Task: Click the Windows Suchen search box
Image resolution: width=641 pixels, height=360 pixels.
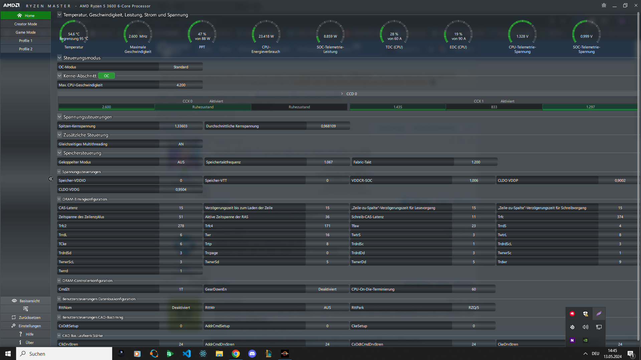Action: [x=64, y=354]
